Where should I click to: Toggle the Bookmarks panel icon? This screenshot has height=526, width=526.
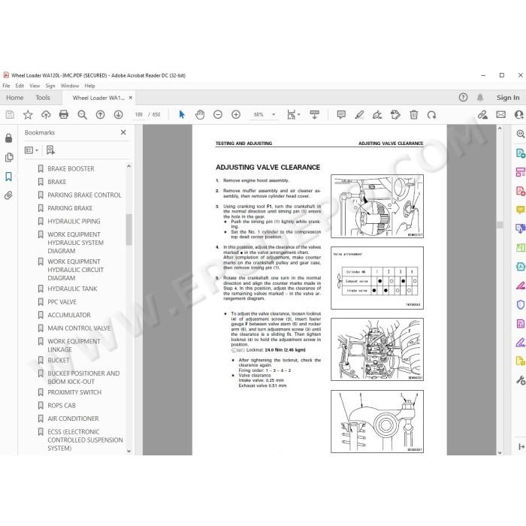click(9, 177)
